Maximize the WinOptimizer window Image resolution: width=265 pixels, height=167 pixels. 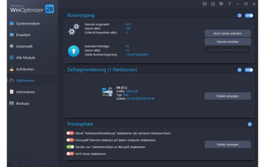coord(246,4)
